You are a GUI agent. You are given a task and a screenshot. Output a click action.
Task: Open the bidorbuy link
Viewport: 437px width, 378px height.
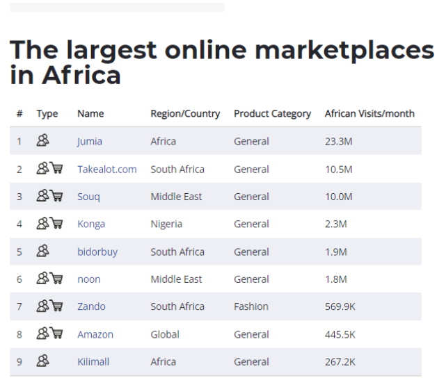tap(97, 252)
